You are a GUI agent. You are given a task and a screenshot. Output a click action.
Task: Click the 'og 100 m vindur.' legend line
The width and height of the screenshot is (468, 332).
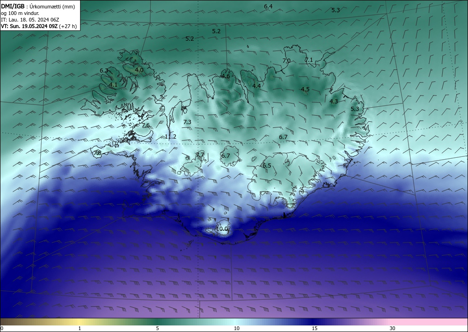(20, 13)
